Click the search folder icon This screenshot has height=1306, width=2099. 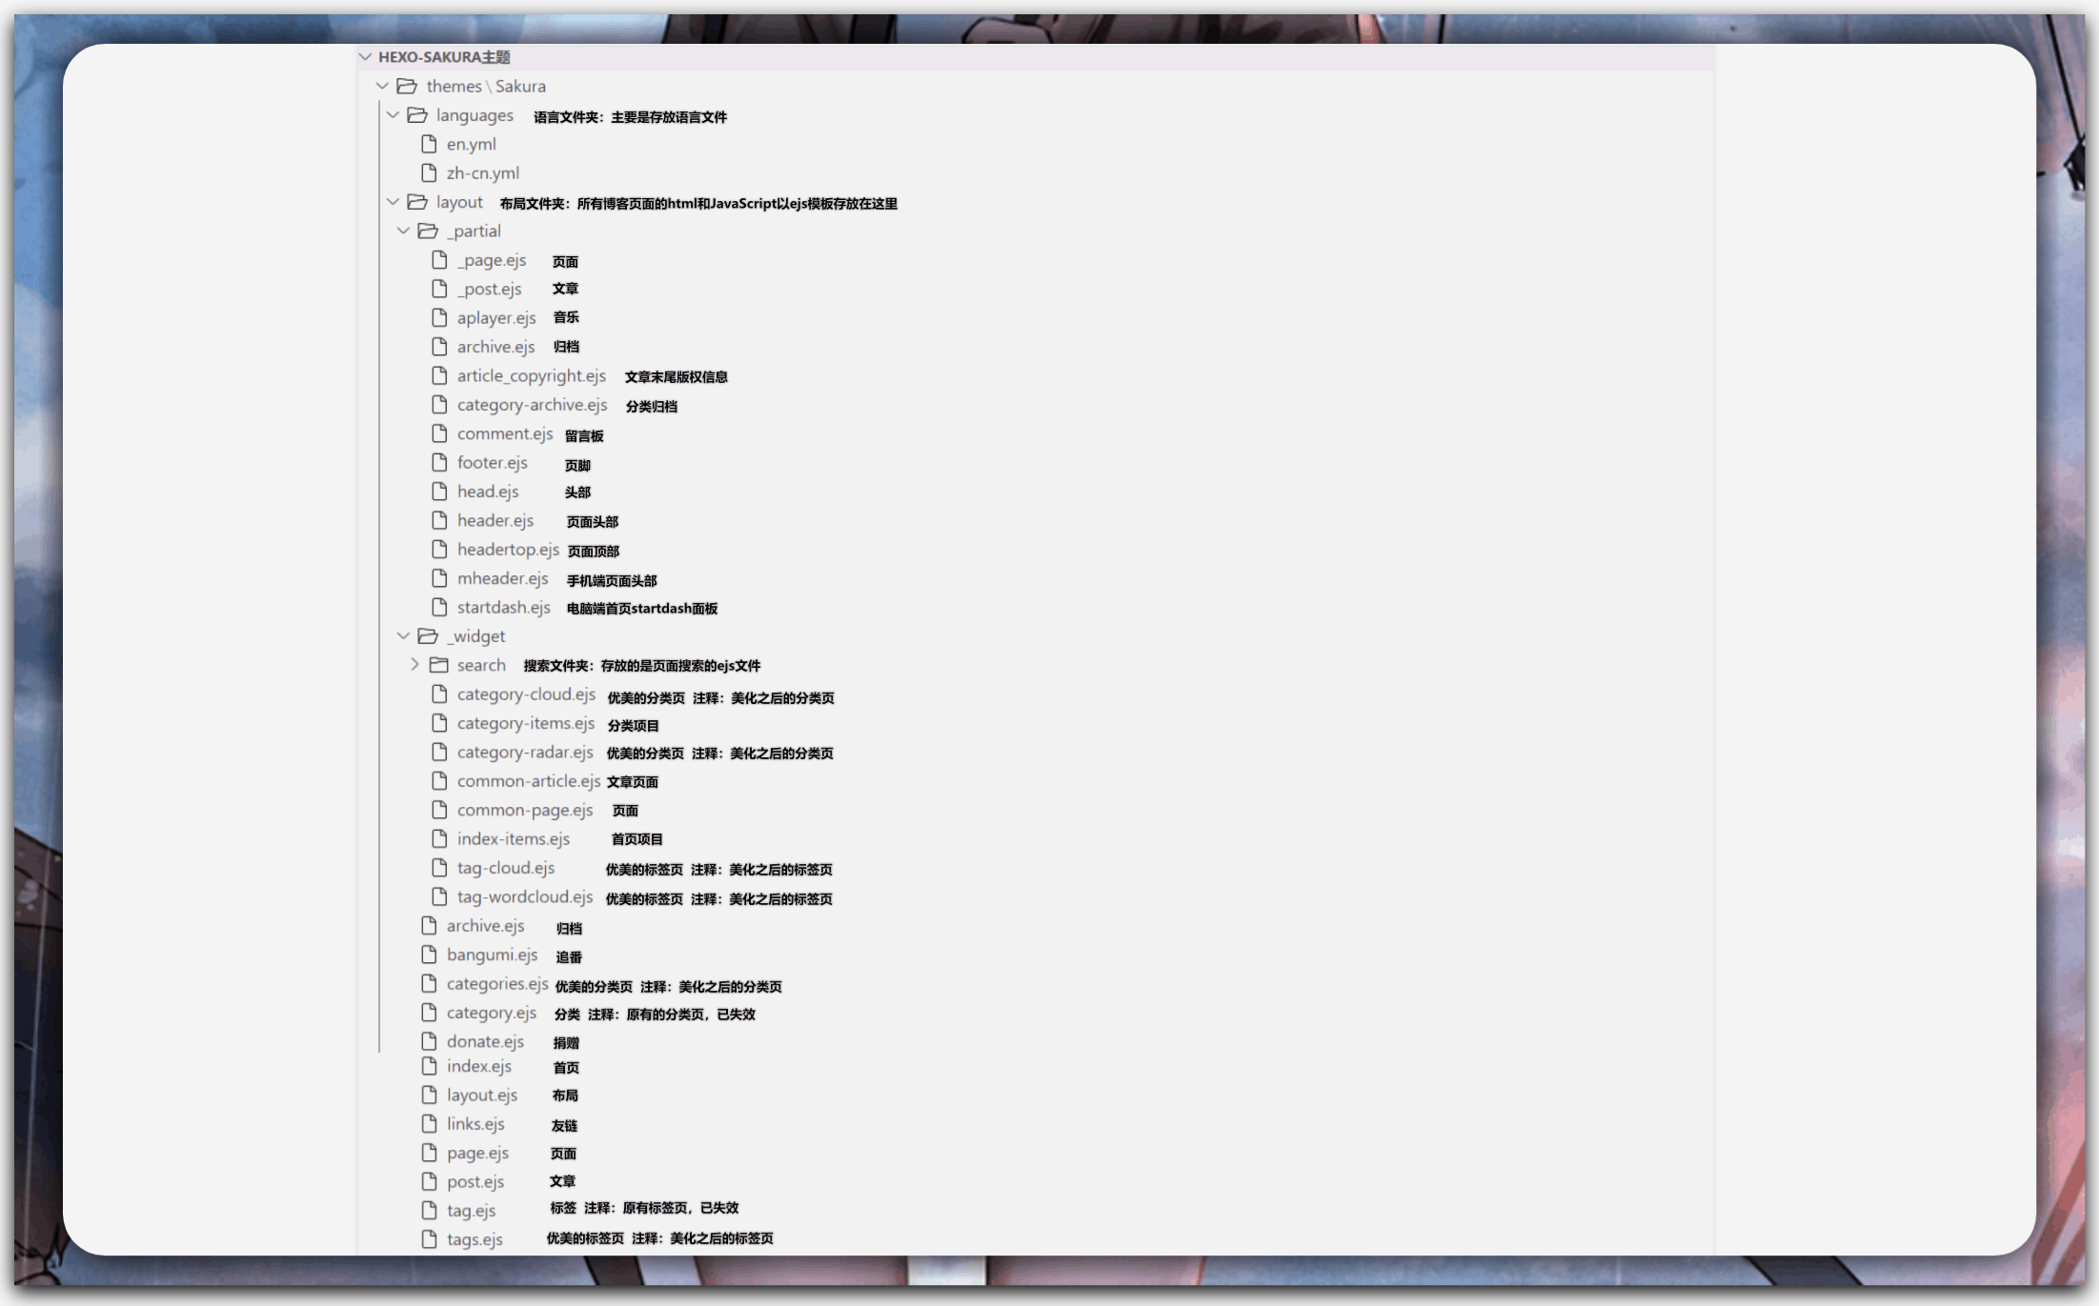click(x=438, y=665)
